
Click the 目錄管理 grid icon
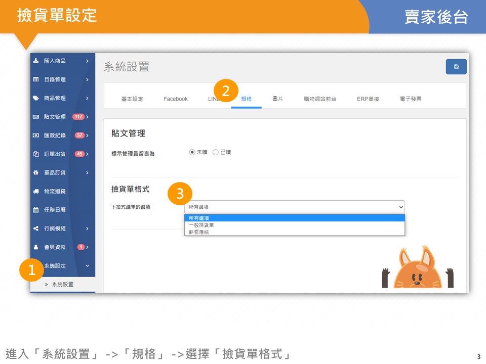[x=36, y=79]
